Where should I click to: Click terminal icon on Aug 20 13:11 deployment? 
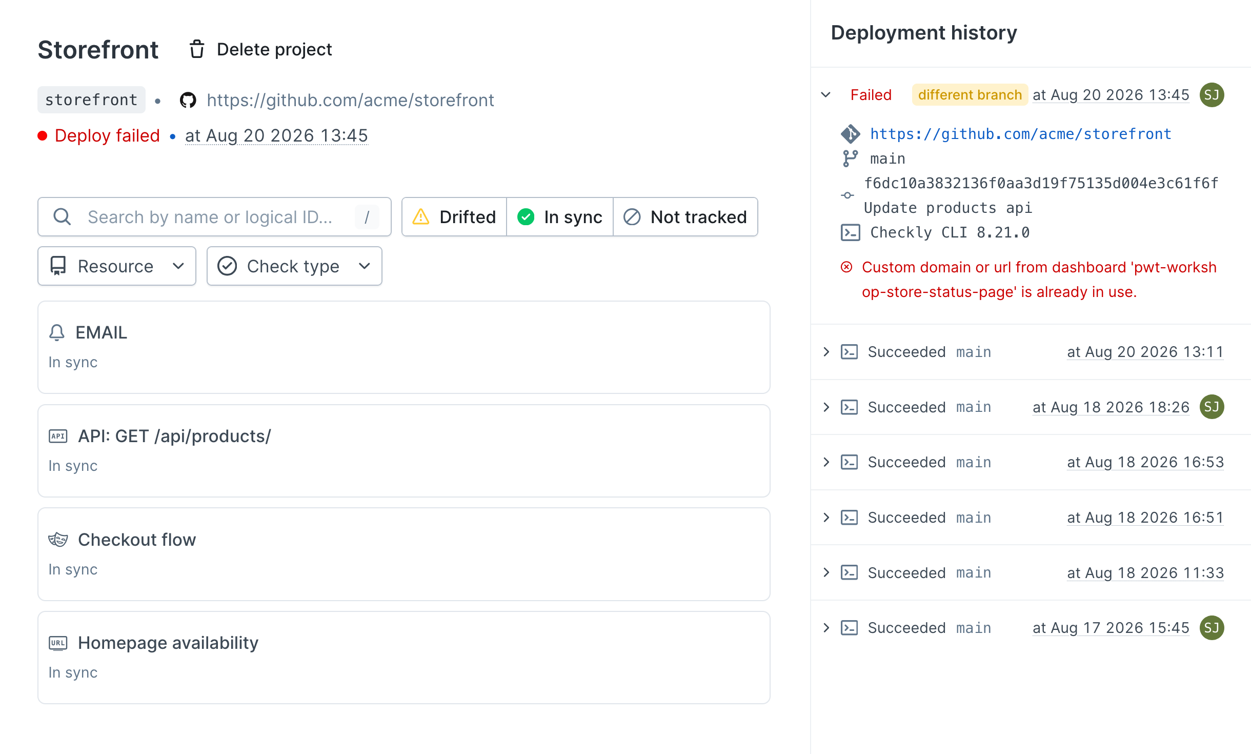pyautogui.click(x=849, y=352)
